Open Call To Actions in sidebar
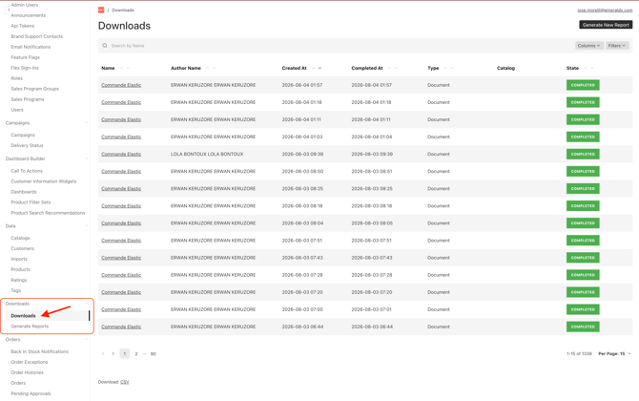This screenshot has height=401, width=639. 27,171
